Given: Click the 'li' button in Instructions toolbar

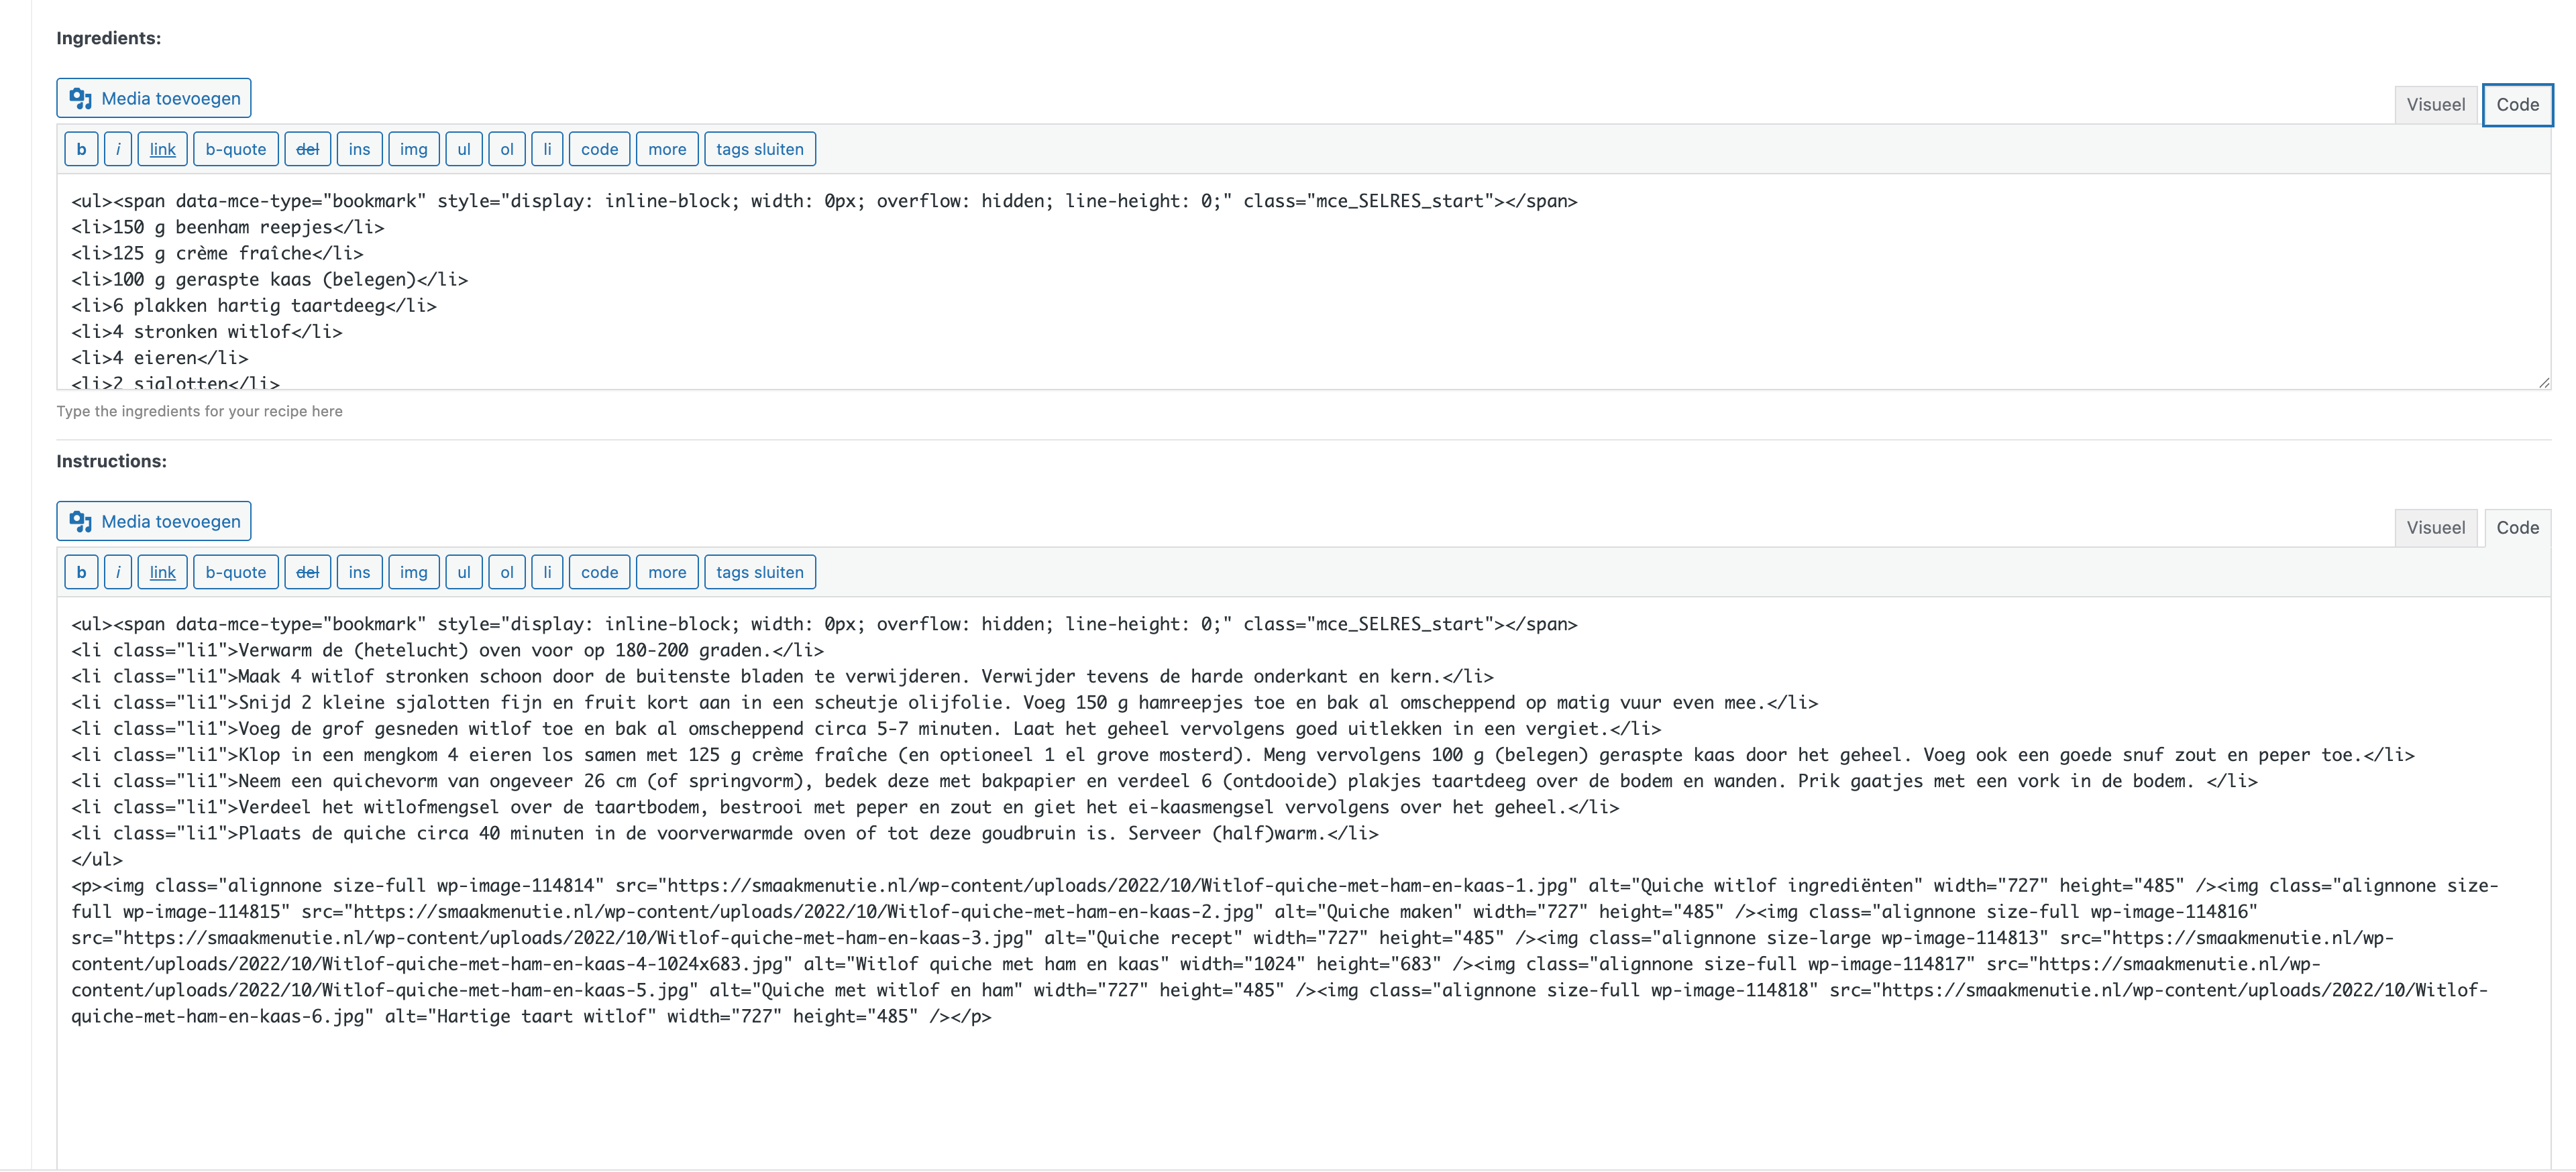Looking at the screenshot, I should click(546, 573).
